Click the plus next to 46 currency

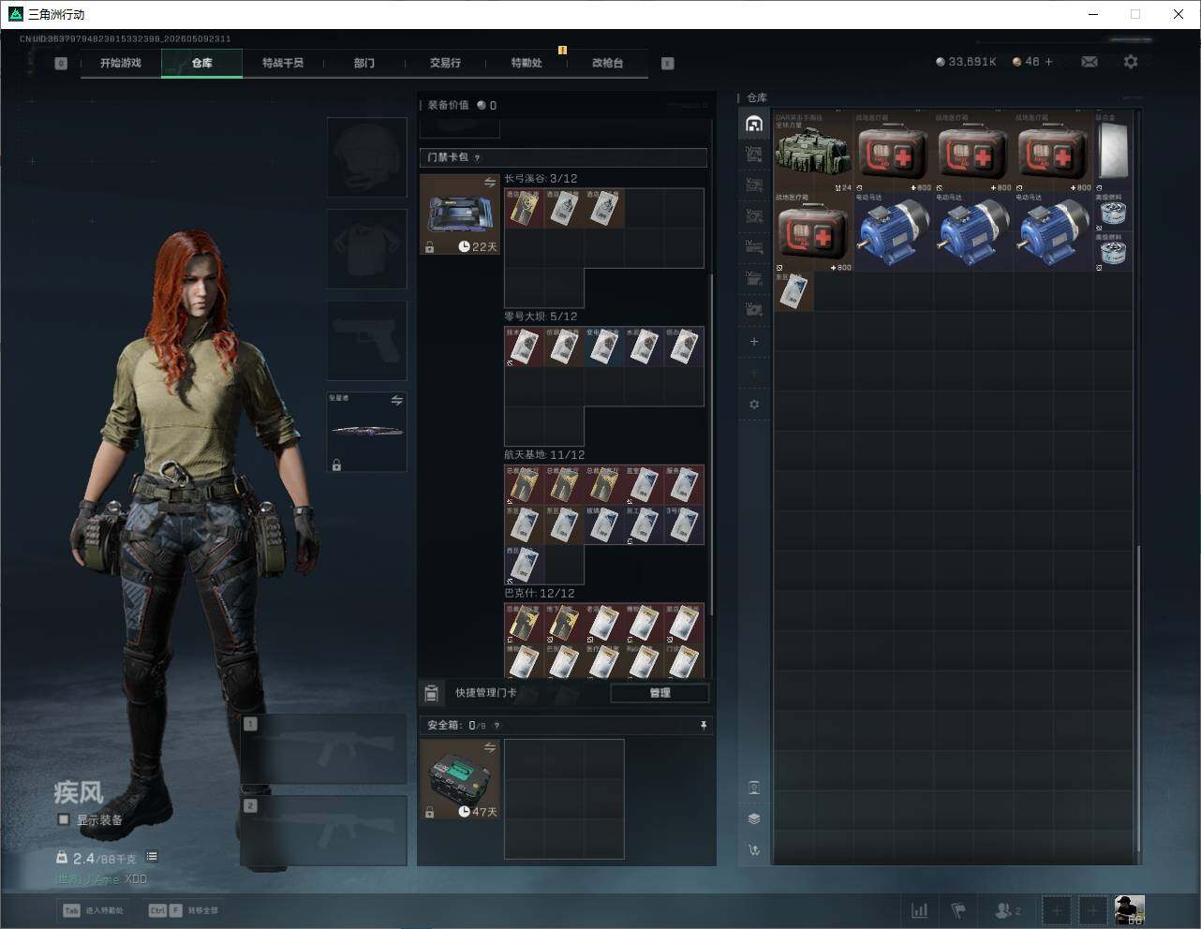coord(1049,62)
